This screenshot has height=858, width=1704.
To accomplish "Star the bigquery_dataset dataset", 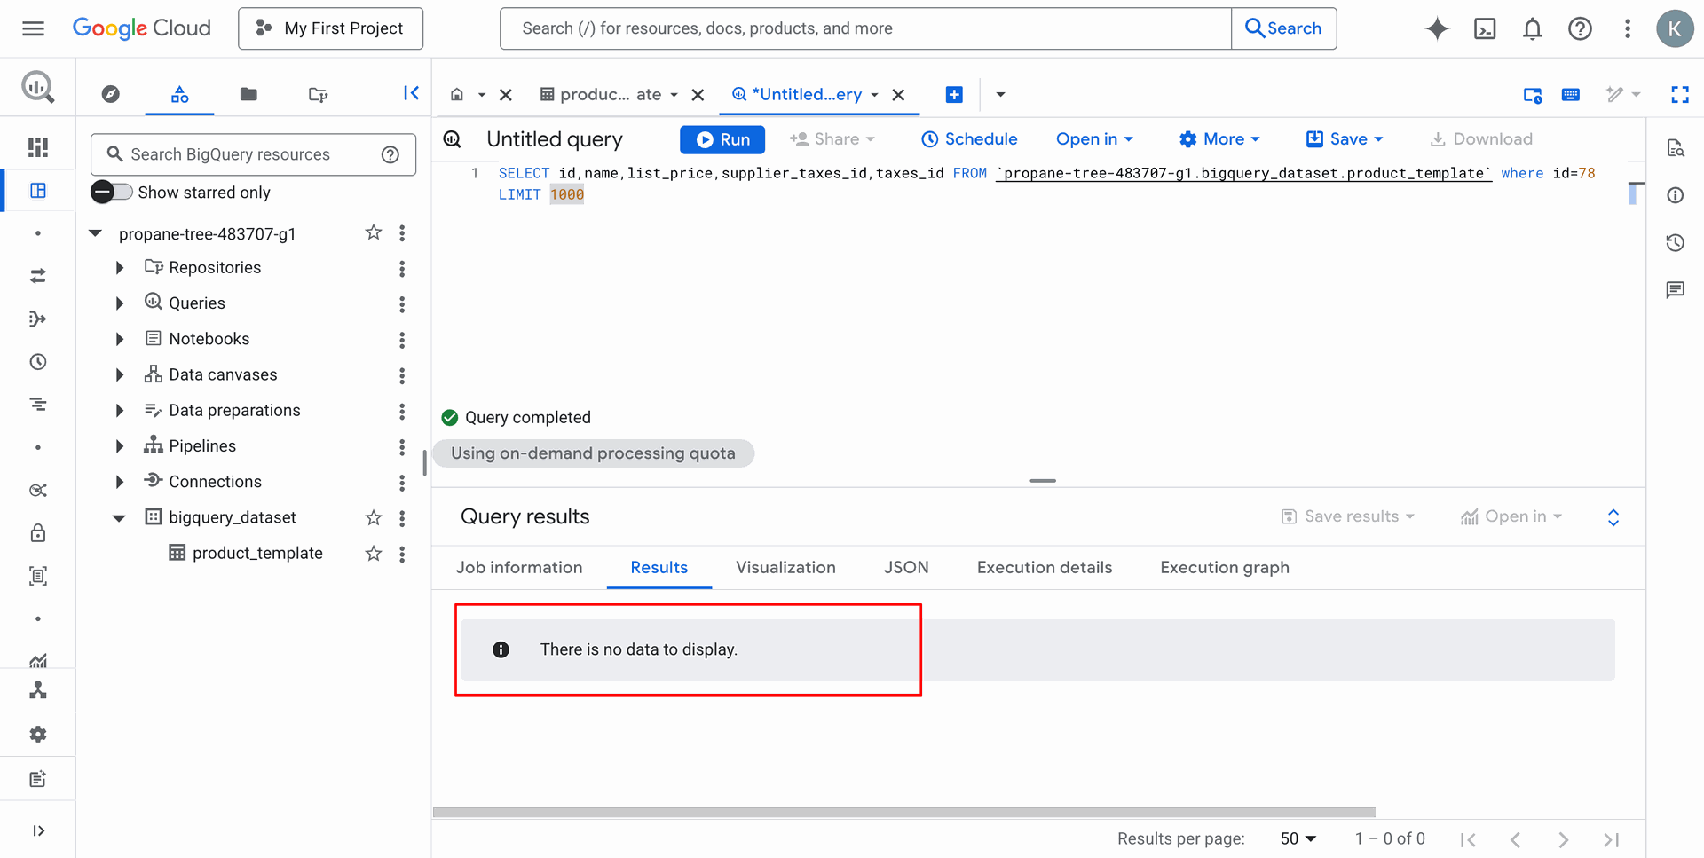I will tap(374, 517).
